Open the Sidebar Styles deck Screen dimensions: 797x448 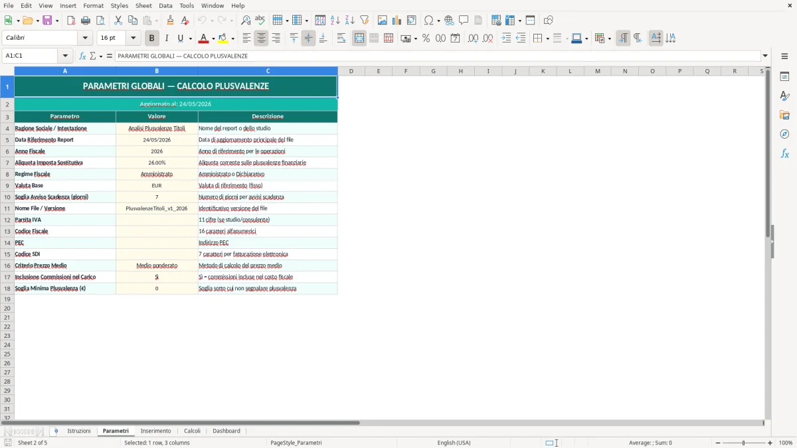pyautogui.click(x=784, y=96)
